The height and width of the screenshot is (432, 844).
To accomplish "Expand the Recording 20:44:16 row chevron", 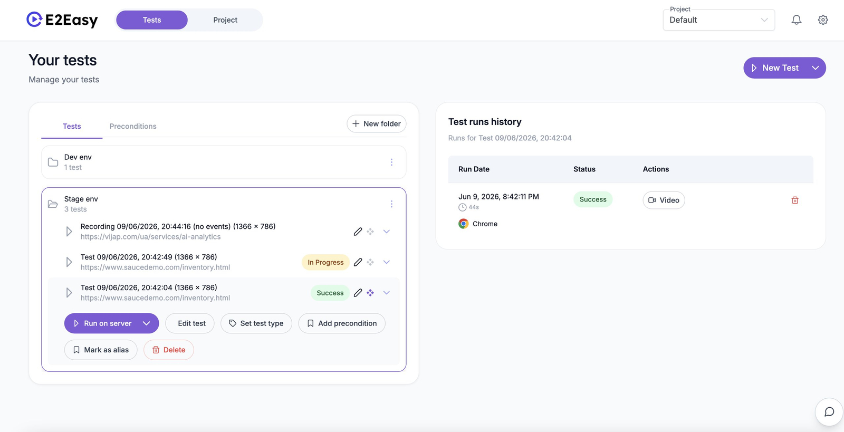I will click(387, 232).
